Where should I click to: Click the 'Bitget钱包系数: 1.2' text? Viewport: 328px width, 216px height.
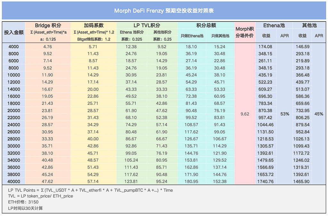click(94, 39)
